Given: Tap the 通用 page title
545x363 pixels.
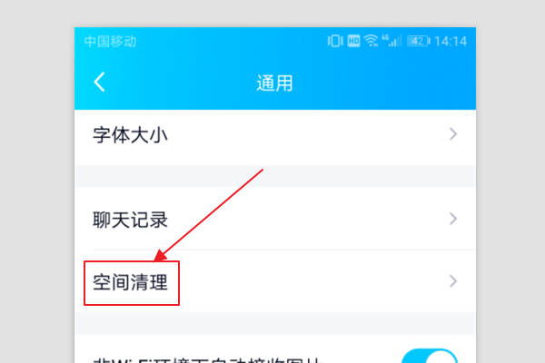Looking at the screenshot, I should coord(274,83).
